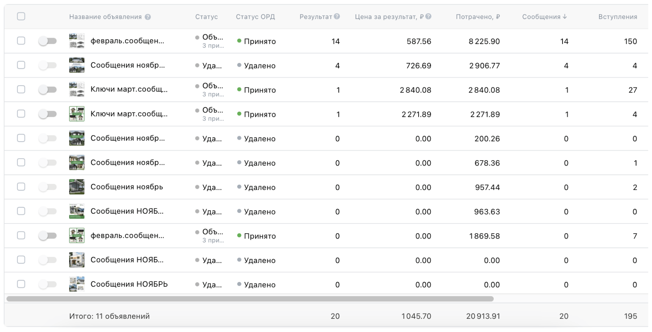Image resolution: width=652 pixels, height=332 pixels.
Task: Click thumbnail of Сообщения ноябрь ad
Action: coord(77,187)
